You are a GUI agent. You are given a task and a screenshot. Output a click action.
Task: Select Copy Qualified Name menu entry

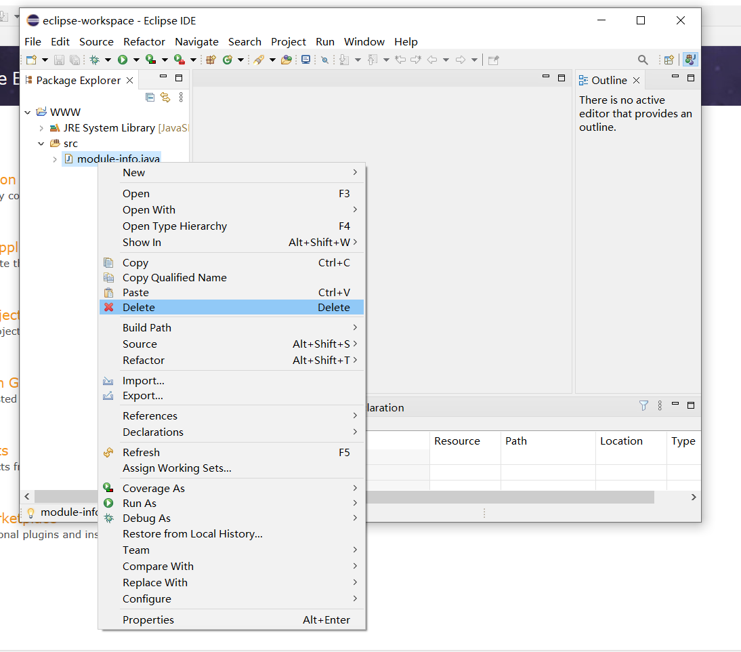[x=232, y=277]
